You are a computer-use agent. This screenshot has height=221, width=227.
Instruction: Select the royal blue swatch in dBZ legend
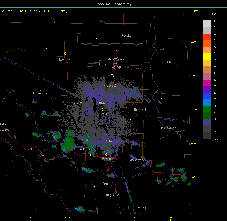click(207, 96)
